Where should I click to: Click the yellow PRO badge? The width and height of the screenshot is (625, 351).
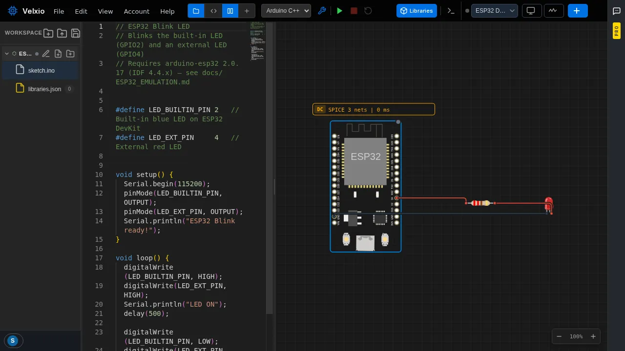click(x=617, y=31)
